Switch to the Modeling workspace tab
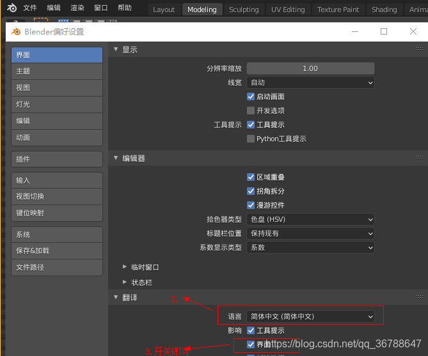The image size is (428, 356). click(202, 10)
